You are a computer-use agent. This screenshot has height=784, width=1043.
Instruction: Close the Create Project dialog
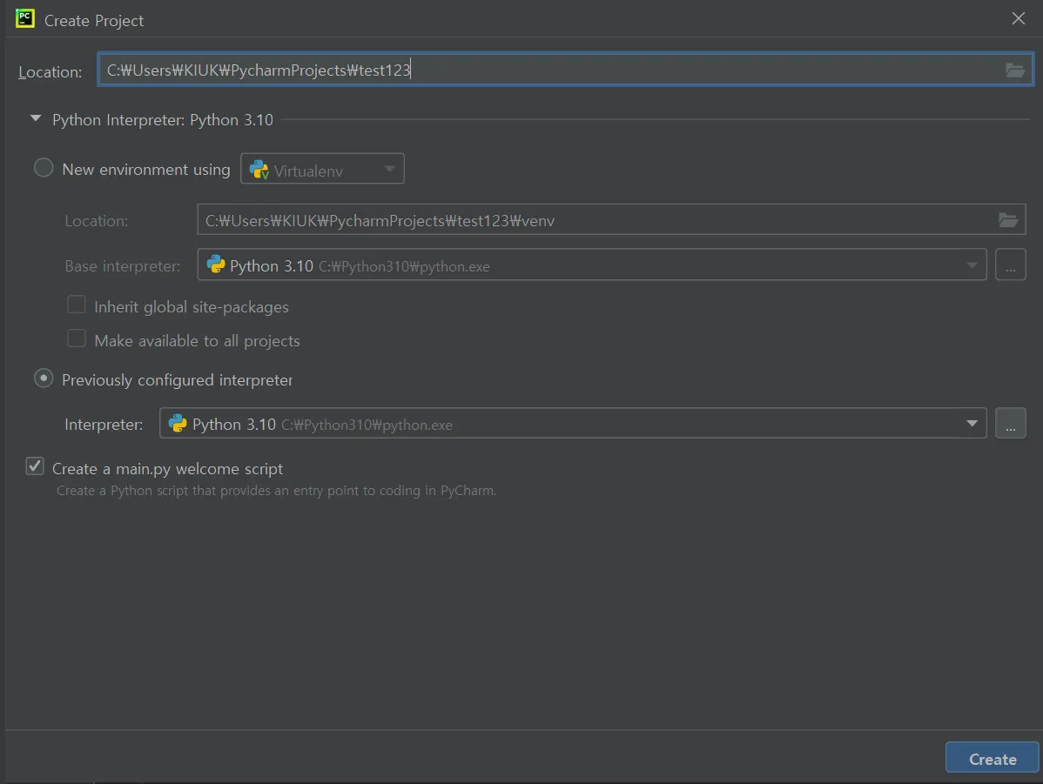pos(1019,18)
